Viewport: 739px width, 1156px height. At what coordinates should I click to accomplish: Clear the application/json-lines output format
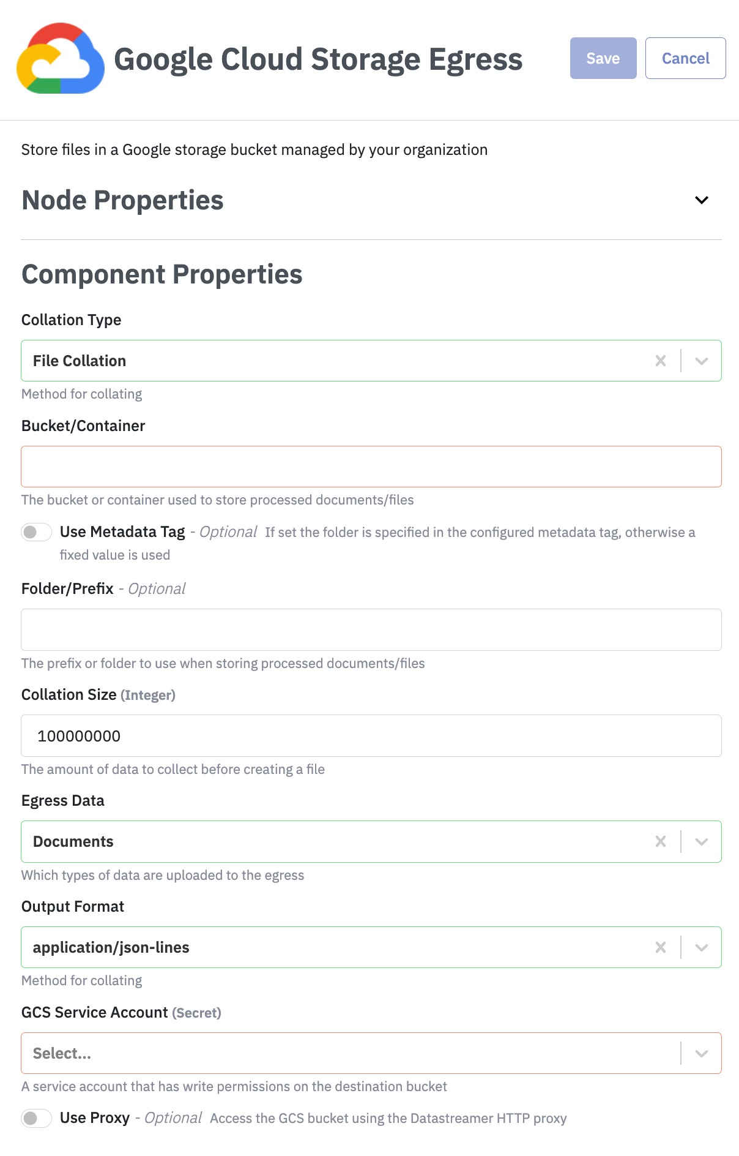coord(661,947)
